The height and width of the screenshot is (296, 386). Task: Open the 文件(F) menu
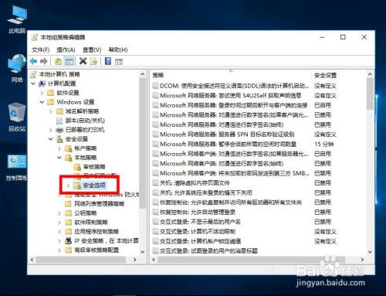(x=41, y=49)
